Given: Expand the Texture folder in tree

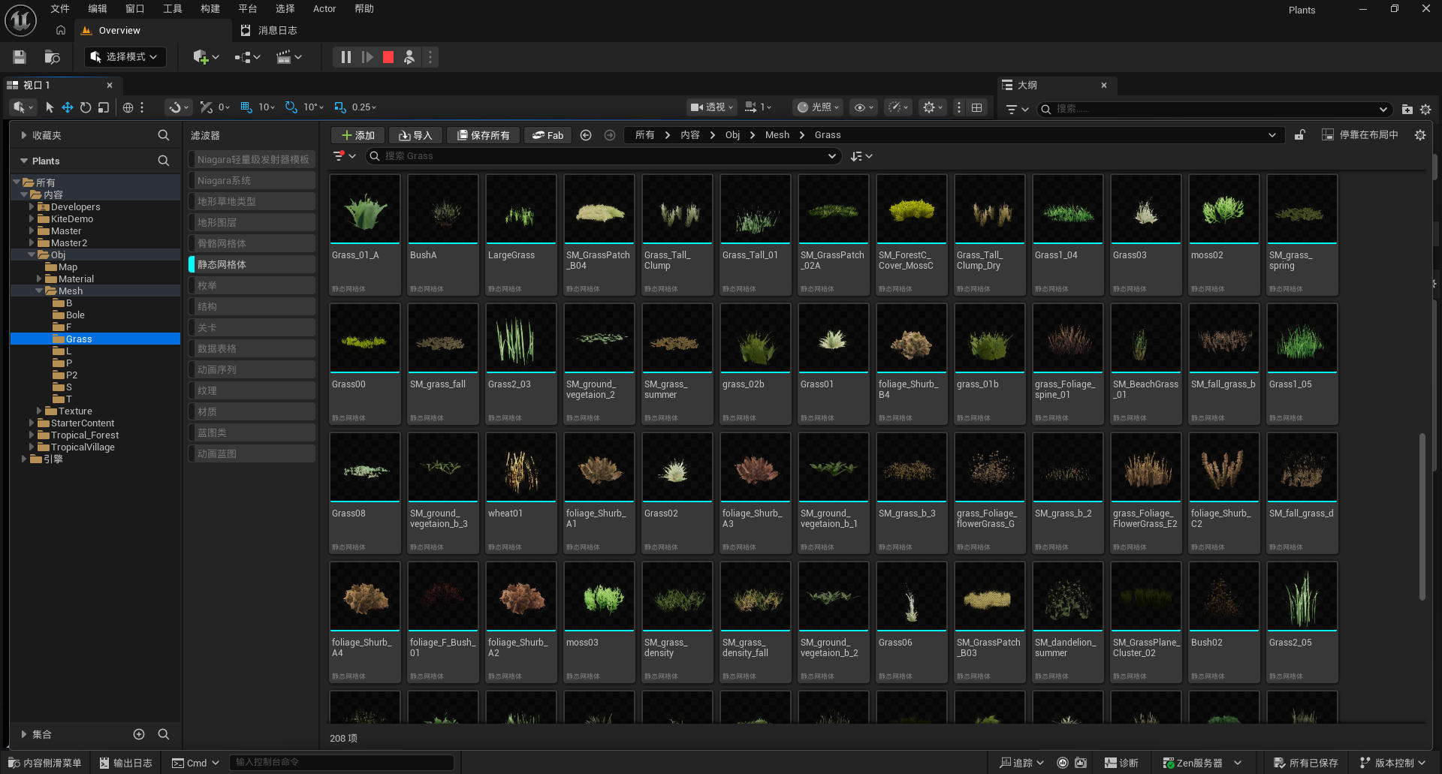Looking at the screenshot, I should (x=39, y=411).
